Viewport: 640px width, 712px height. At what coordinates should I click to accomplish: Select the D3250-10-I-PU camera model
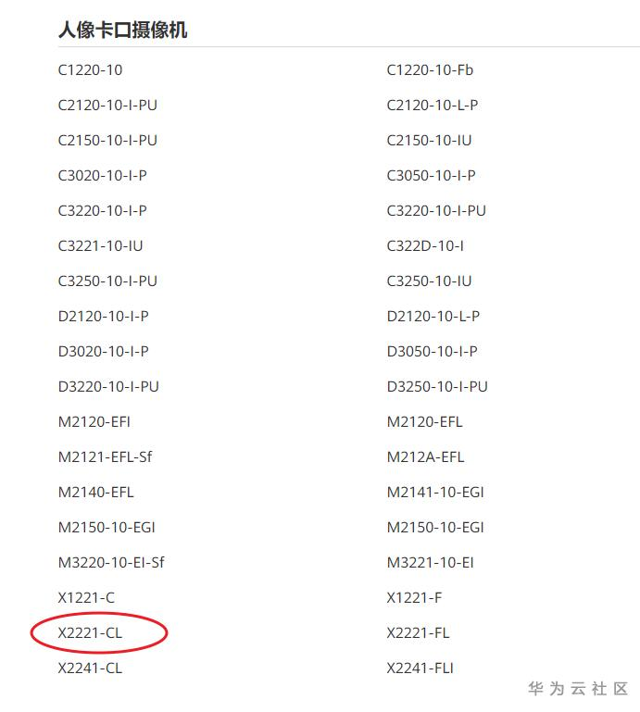click(437, 387)
